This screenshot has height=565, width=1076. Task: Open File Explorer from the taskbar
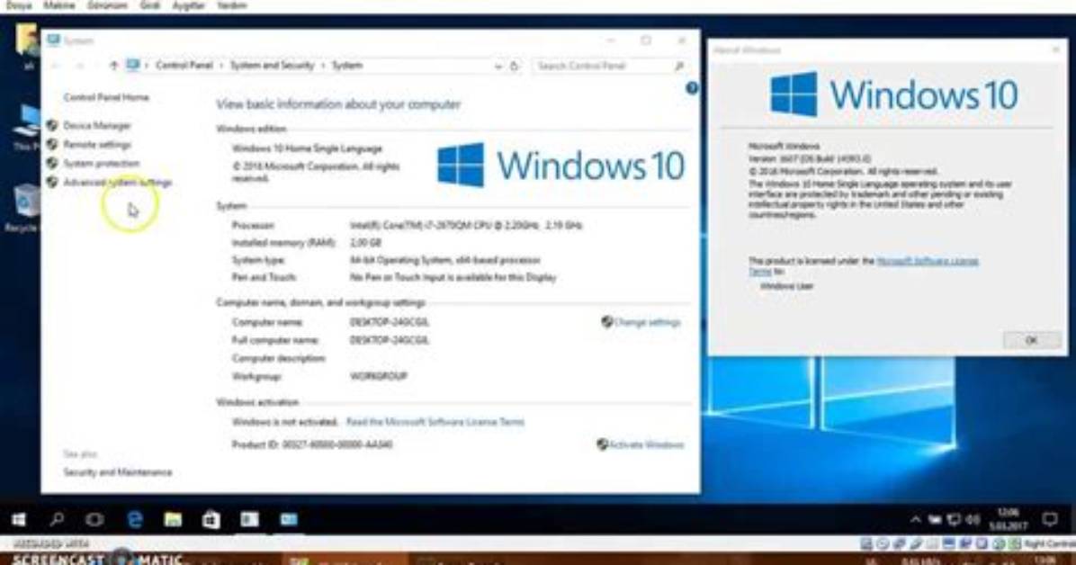[173, 520]
